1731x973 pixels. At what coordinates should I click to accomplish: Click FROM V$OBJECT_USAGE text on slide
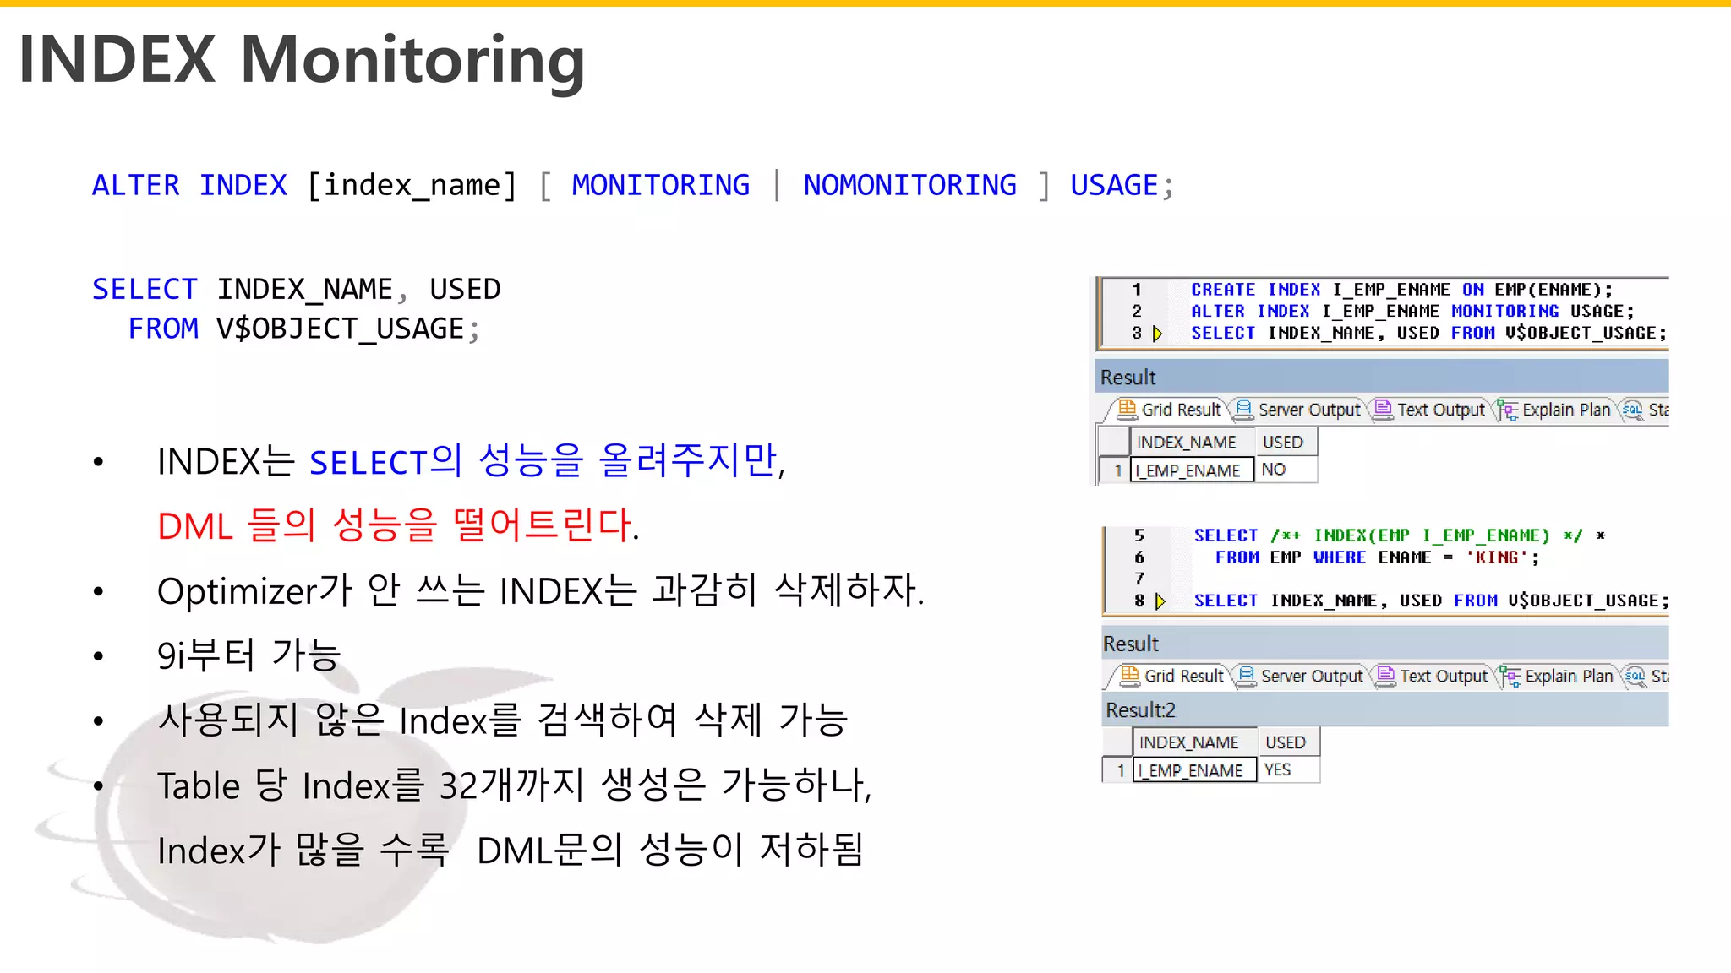(303, 329)
